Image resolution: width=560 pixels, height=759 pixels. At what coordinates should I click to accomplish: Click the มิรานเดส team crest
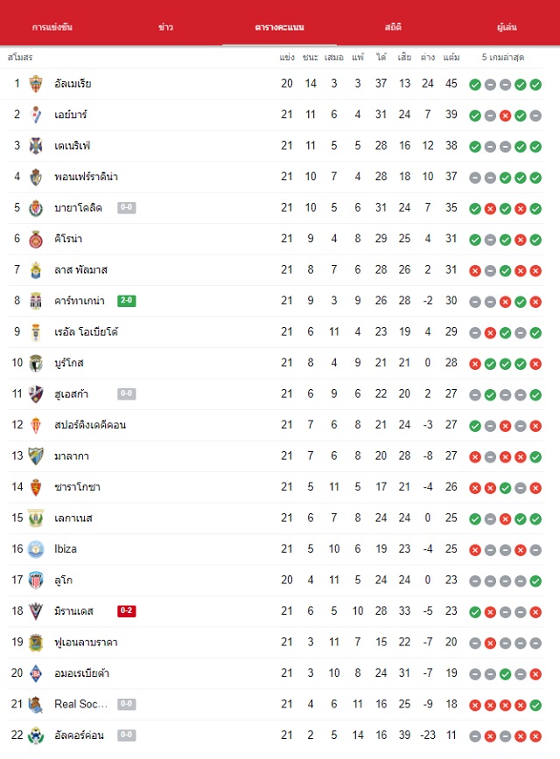(x=36, y=611)
